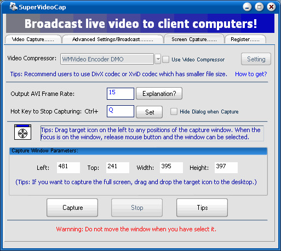281x251 pixels.
Task: Click the Video Compressor label
Action: pyautogui.click(x=32, y=58)
